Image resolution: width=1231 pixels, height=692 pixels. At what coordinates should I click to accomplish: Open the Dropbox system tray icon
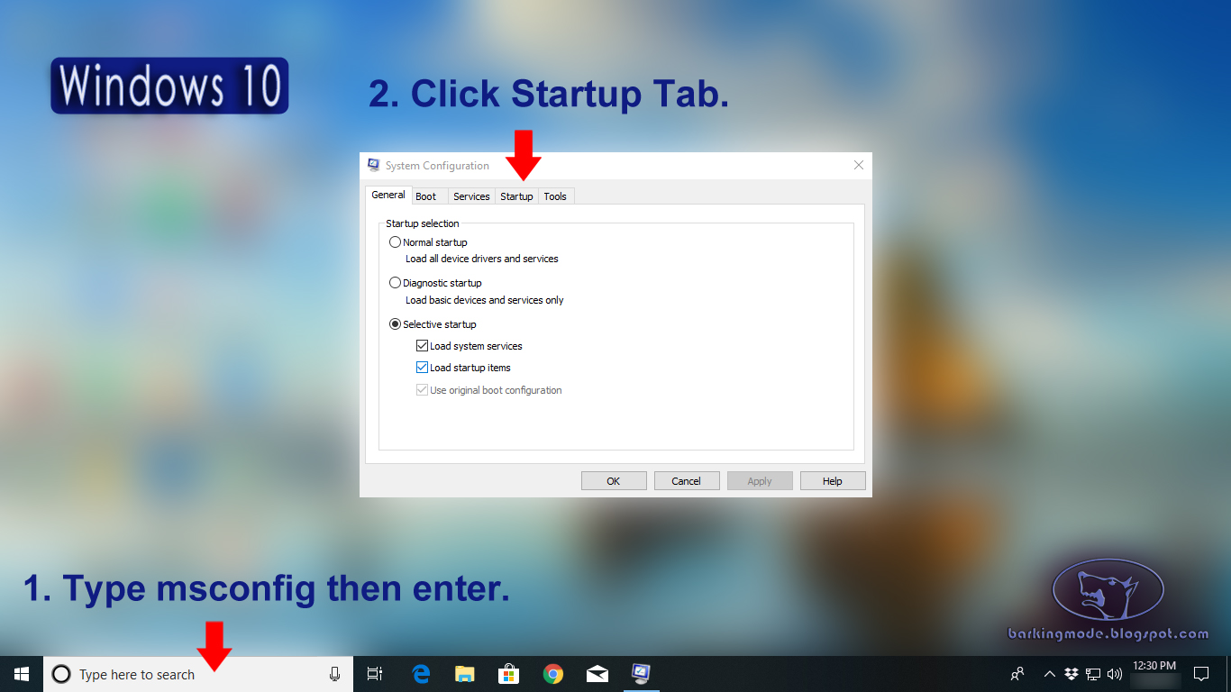pos(1071,673)
